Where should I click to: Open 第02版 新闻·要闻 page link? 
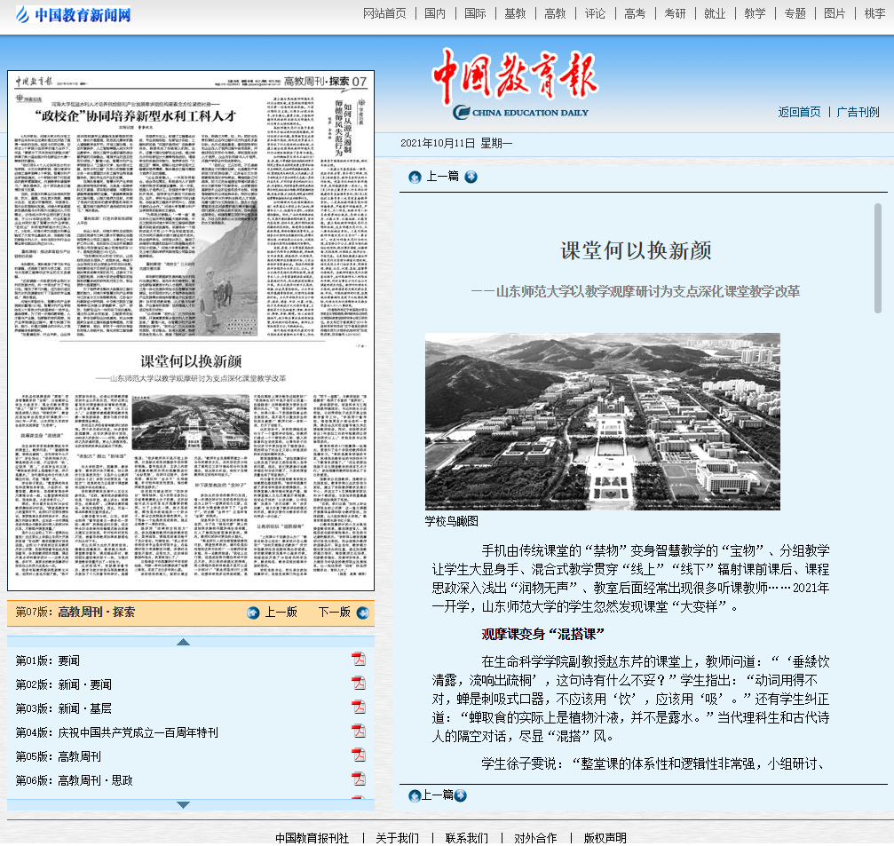click(x=64, y=684)
